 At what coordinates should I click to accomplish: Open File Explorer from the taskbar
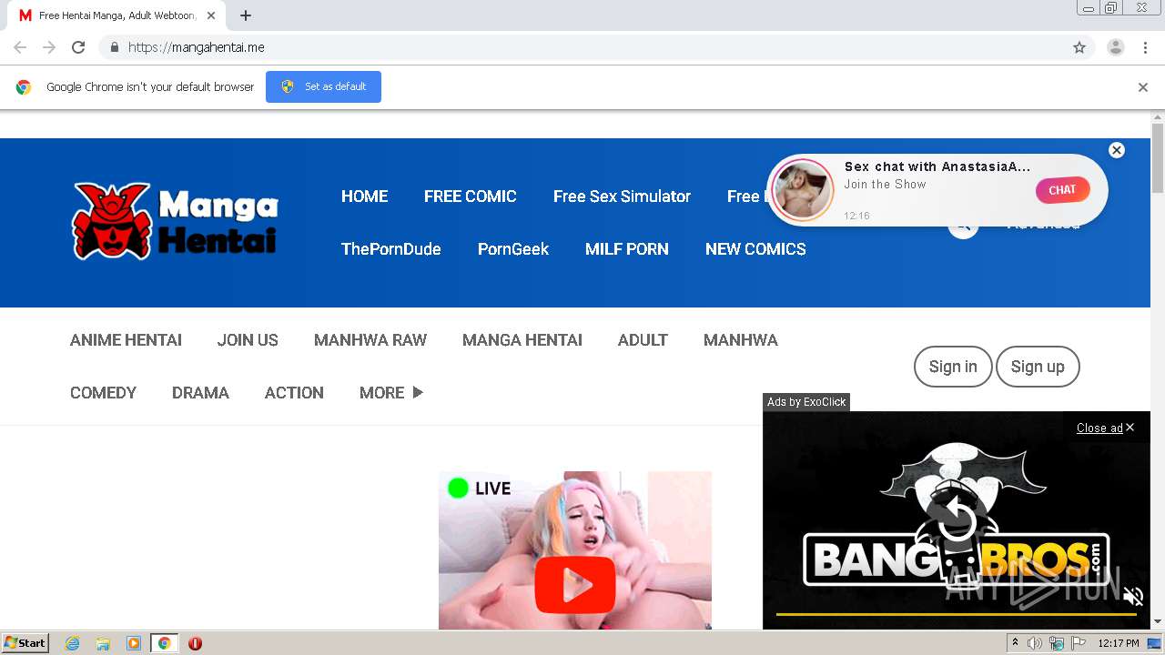(103, 643)
